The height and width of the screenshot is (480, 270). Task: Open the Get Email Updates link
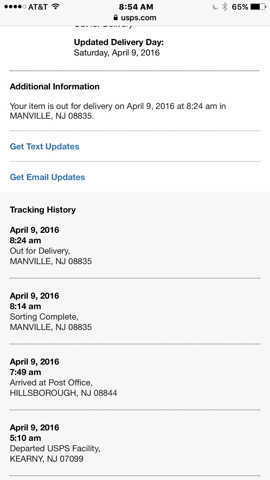(x=47, y=177)
